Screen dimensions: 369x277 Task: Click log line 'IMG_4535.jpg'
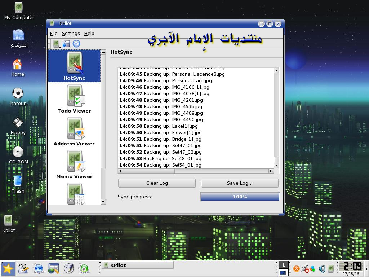tap(161, 107)
